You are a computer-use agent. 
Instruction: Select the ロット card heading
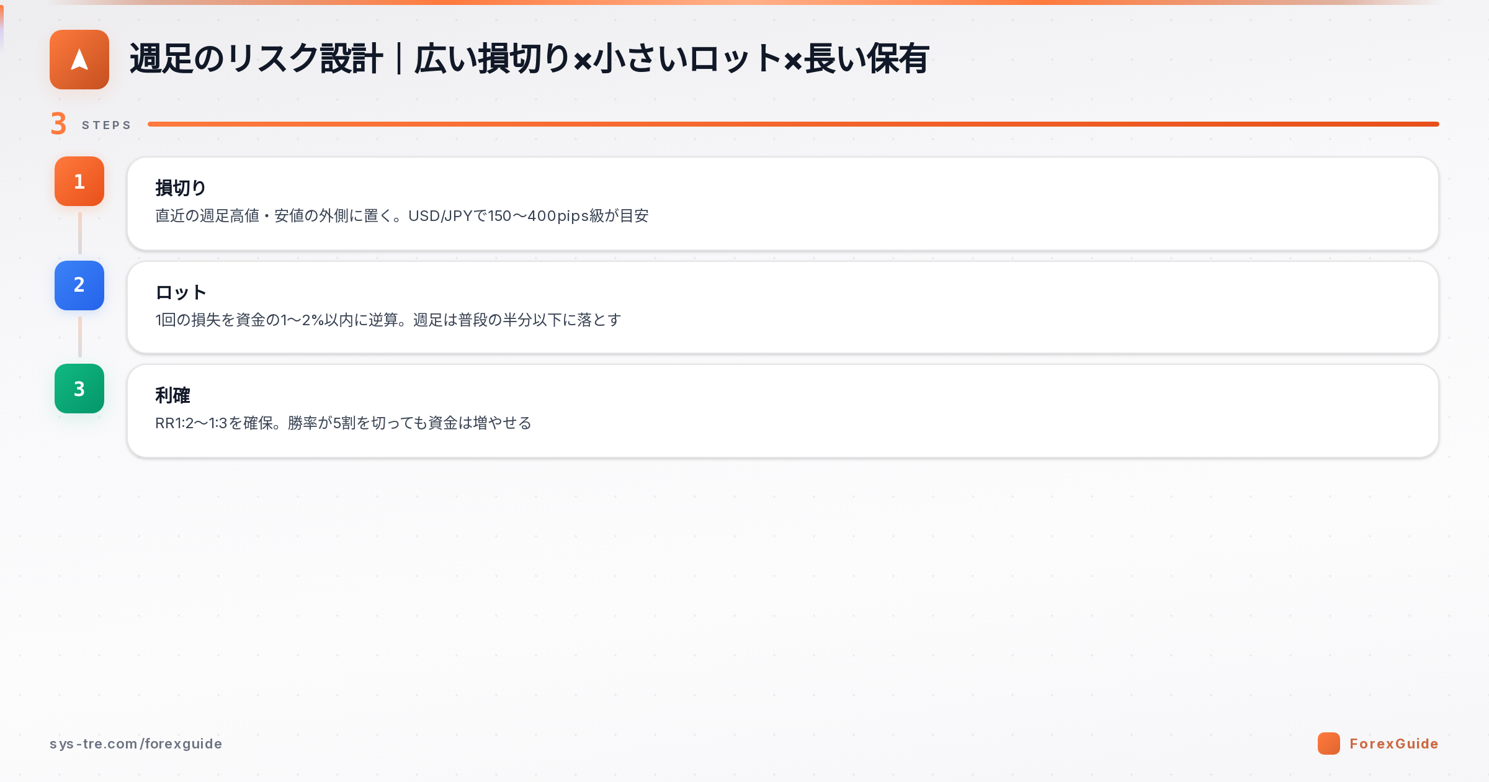[181, 292]
